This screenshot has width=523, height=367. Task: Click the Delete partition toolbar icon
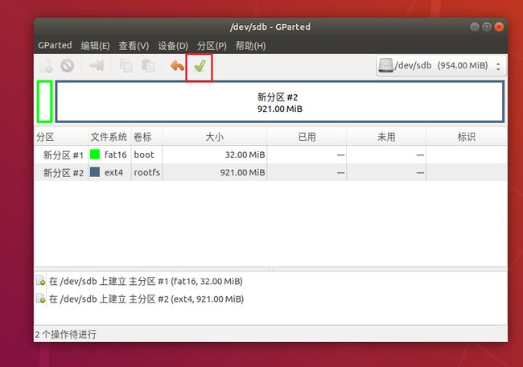[x=68, y=65]
